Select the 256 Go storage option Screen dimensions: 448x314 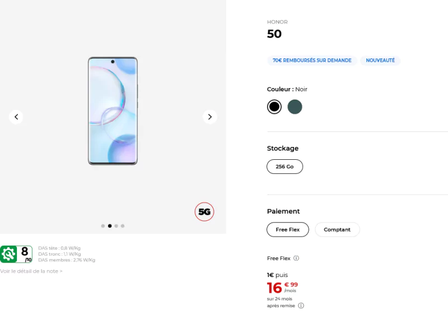(x=284, y=167)
